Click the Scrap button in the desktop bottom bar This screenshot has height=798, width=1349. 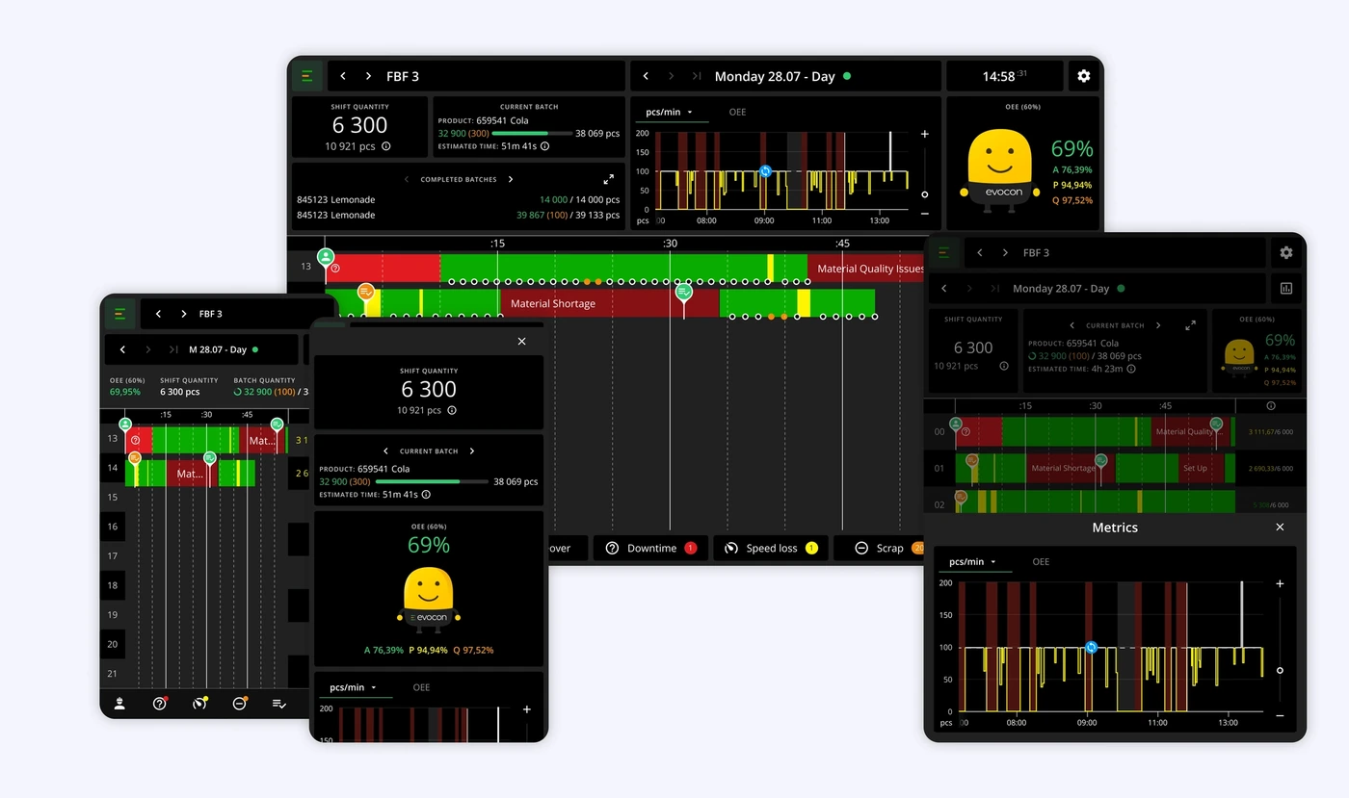[880, 548]
